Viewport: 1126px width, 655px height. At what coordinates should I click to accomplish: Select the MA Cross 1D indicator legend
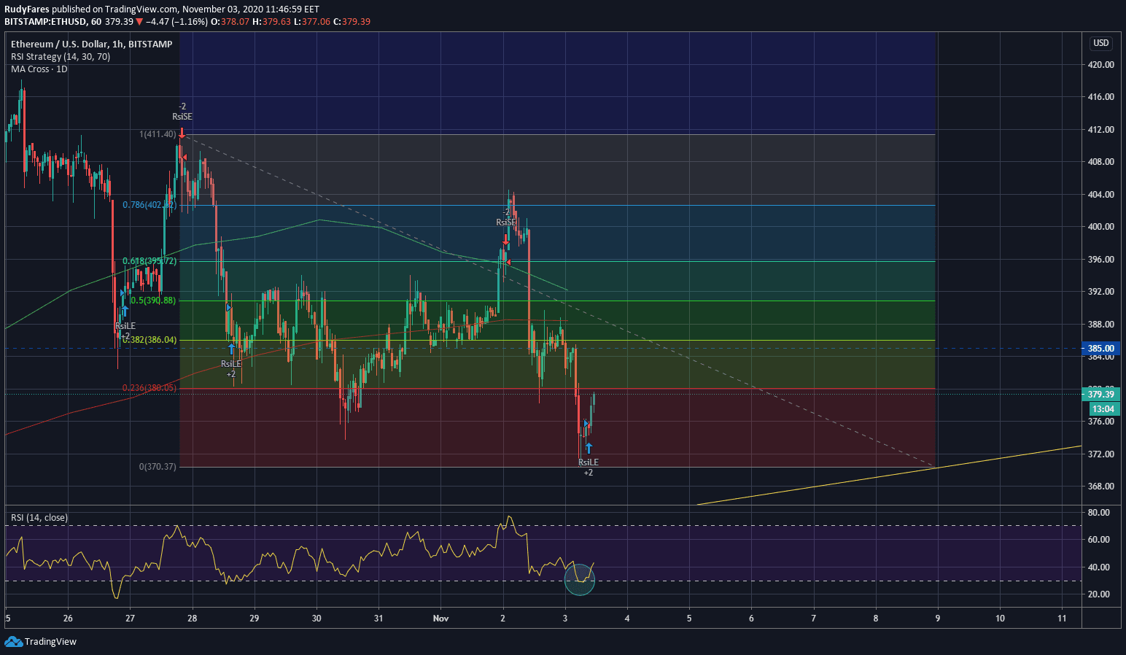(39, 69)
